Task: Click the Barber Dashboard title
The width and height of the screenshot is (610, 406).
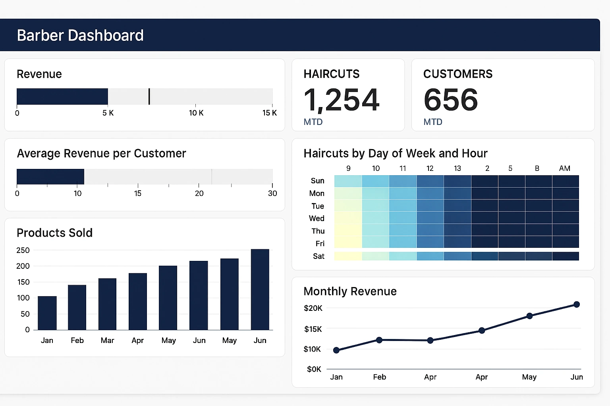Action: (80, 35)
